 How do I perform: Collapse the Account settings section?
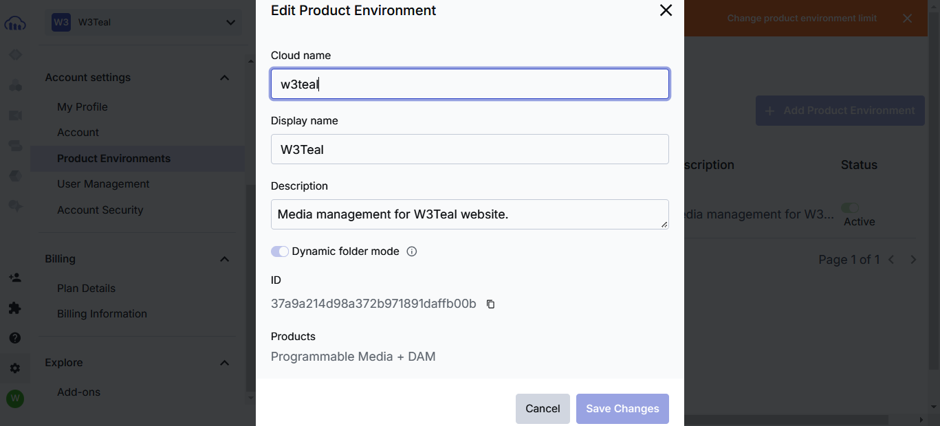coord(224,78)
